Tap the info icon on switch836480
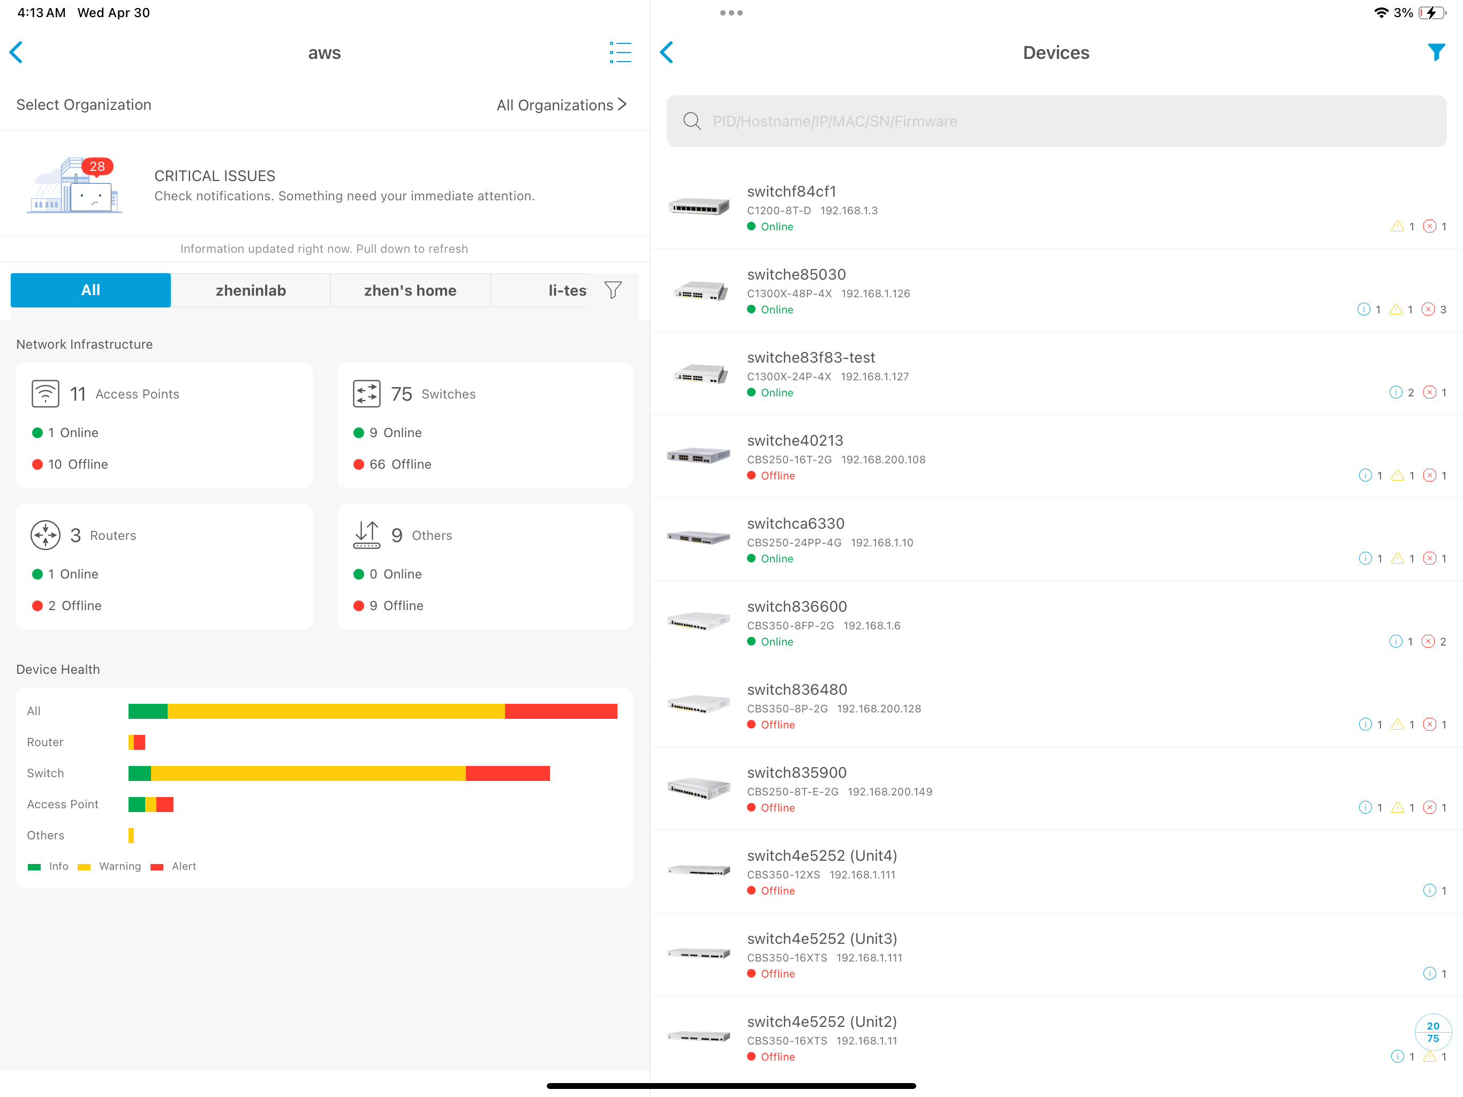The image size is (1463, 1097). 1364,725
